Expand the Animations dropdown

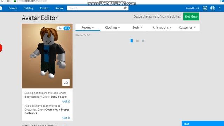pyautogui.click(x=162, y=27)
